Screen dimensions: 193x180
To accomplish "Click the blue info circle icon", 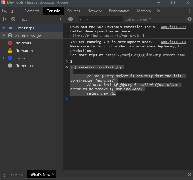I will (x=10, y=58).
